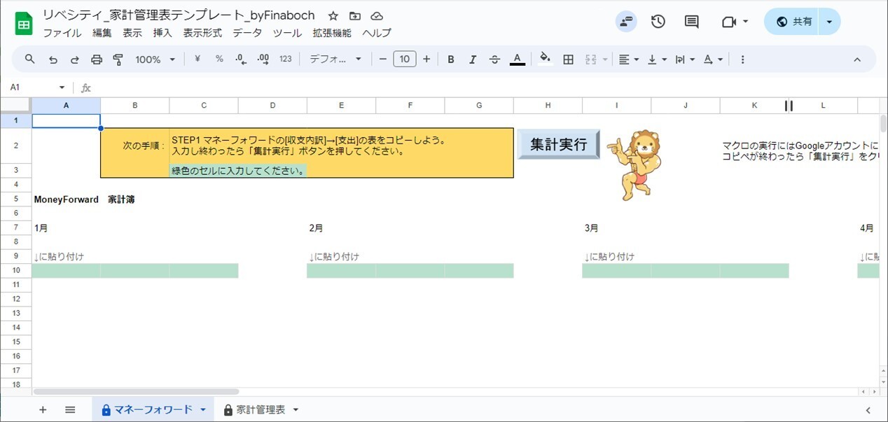Move document to folder icon
888x422 pixels.
pos(355,15)
